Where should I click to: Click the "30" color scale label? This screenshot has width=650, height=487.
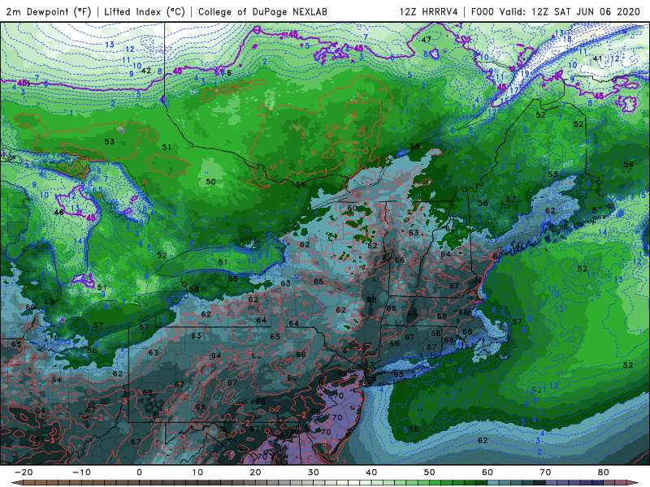pyautogui.click(x=314, y=472)
